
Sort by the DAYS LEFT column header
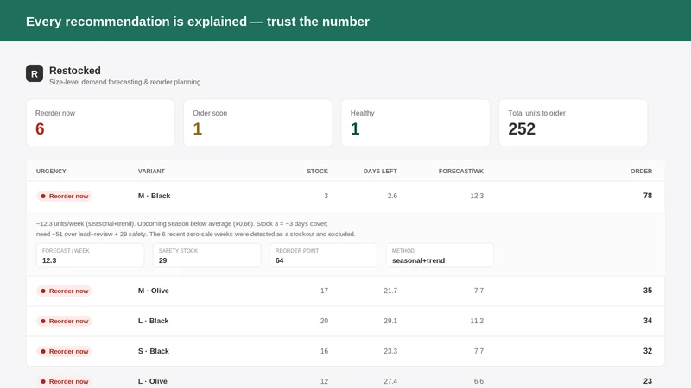click(380, 171)
